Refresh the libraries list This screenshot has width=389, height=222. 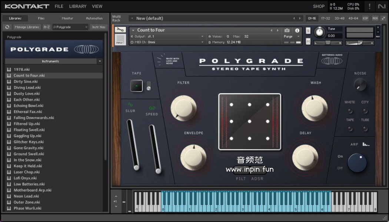7,27
